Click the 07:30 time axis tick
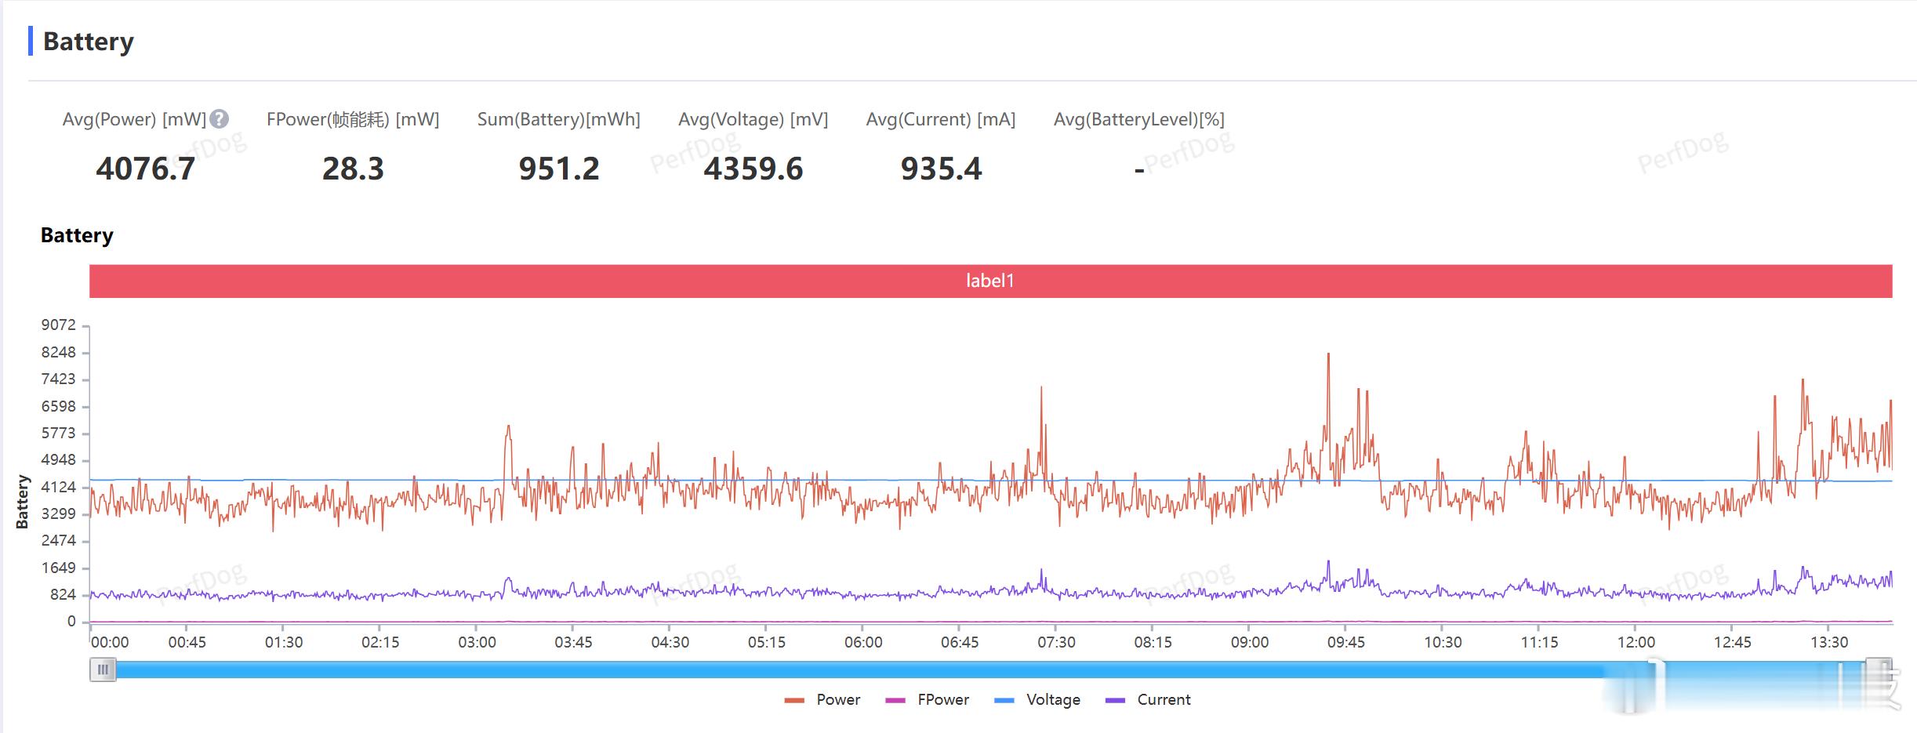 [1056, 642]
